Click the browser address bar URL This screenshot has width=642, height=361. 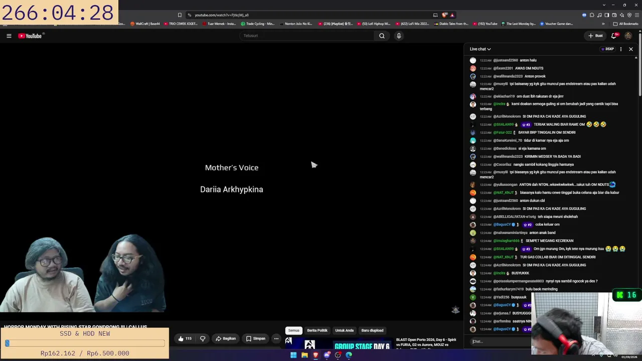(x=222, y=15)
